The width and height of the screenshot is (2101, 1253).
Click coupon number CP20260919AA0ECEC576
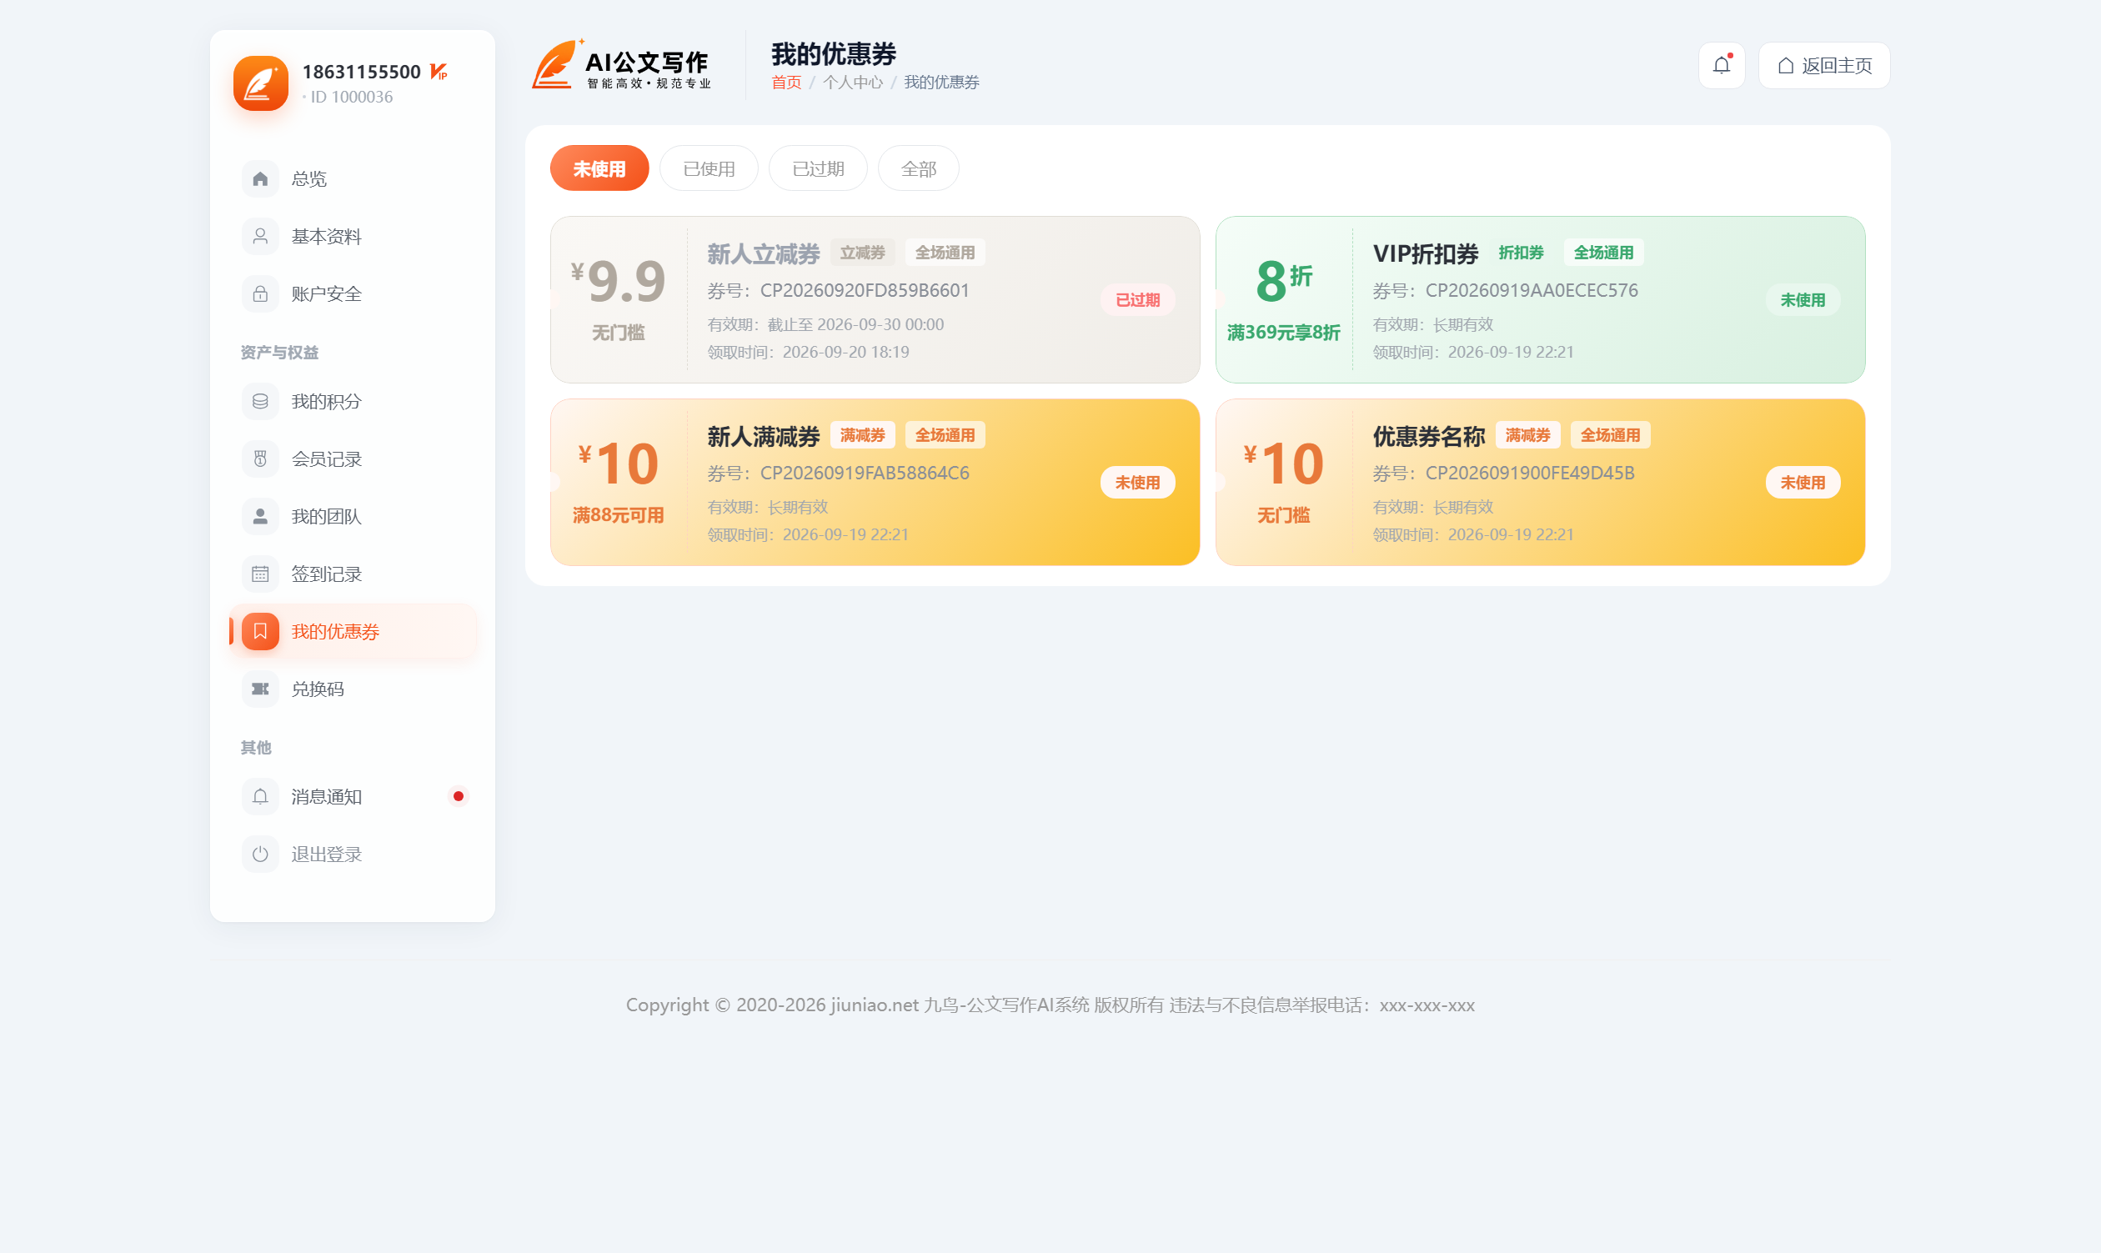pyautogui.click(x=1531, y=290)
